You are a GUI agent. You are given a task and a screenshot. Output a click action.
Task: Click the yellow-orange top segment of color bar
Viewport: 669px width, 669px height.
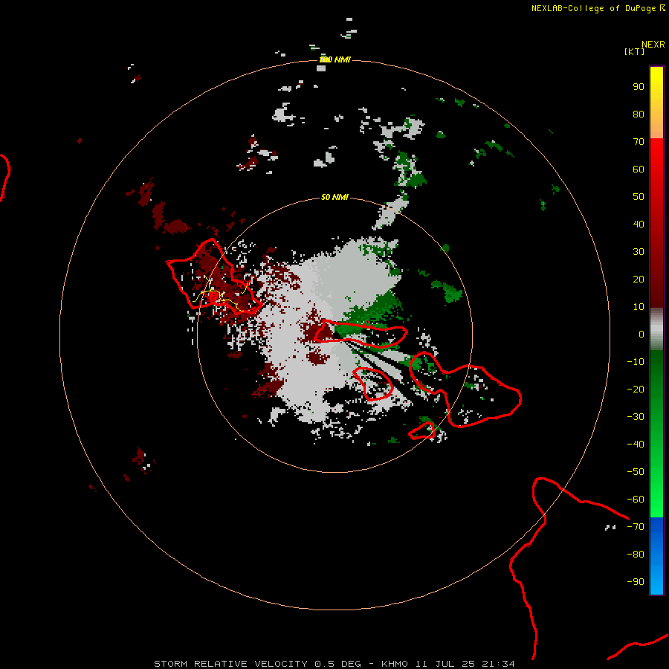tap(656, 103)
